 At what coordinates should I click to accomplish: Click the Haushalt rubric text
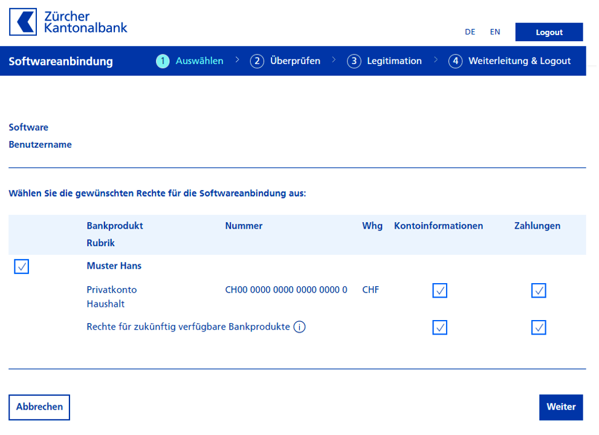105,304
